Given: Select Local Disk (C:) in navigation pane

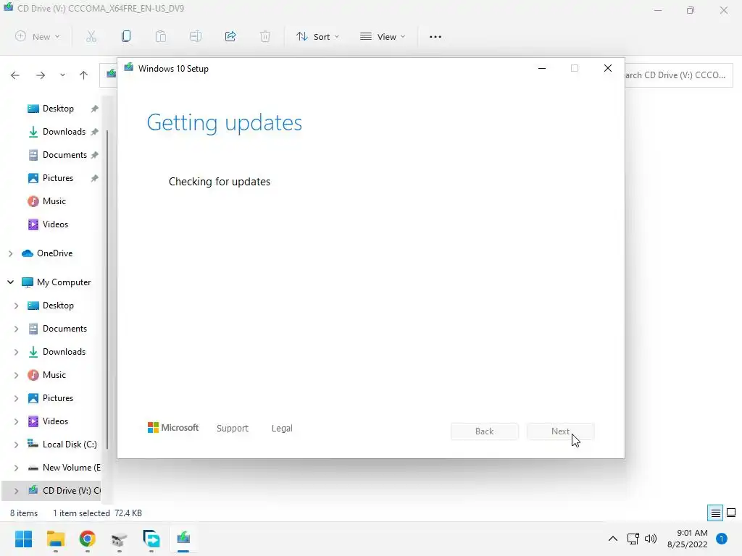Looking at the screenshot, I should [62, 445].
